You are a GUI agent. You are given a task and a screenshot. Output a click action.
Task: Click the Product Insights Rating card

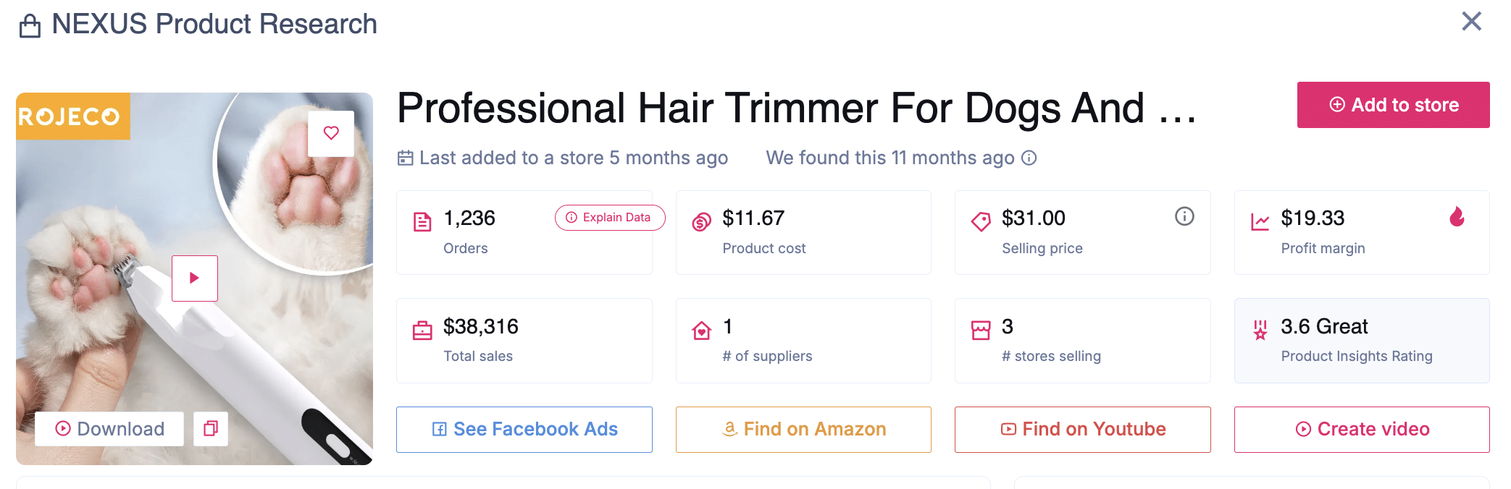[1362, 341]
